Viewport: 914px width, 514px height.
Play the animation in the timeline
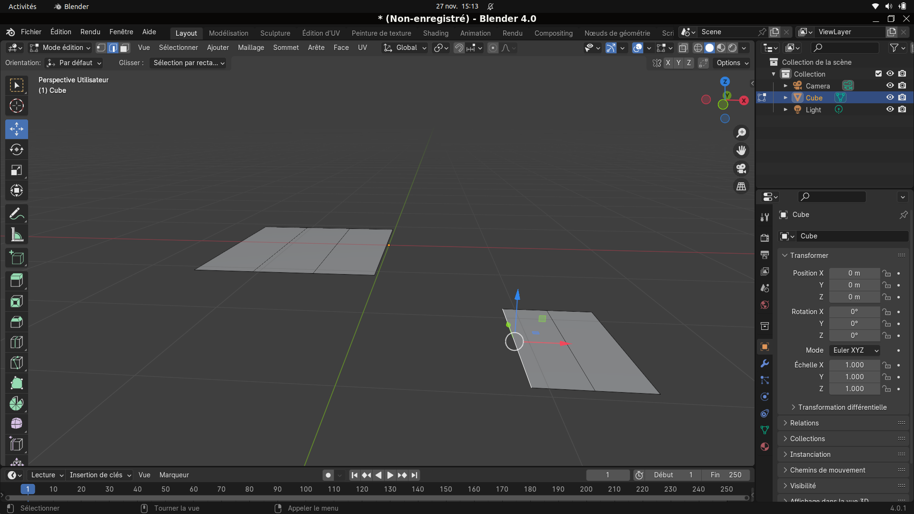tap(390, 475)
